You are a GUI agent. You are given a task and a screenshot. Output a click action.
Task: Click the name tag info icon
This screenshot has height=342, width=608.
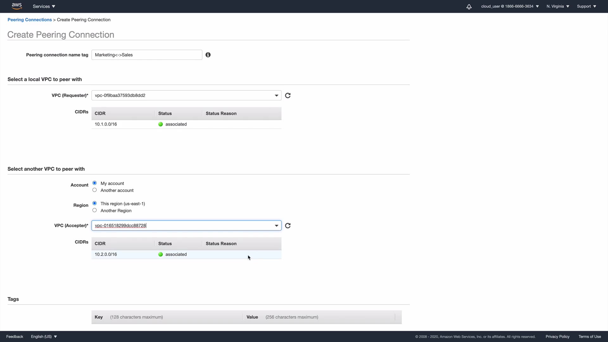pos(208,55)
